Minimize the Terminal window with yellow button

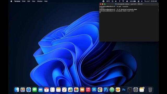coord(103,4)
